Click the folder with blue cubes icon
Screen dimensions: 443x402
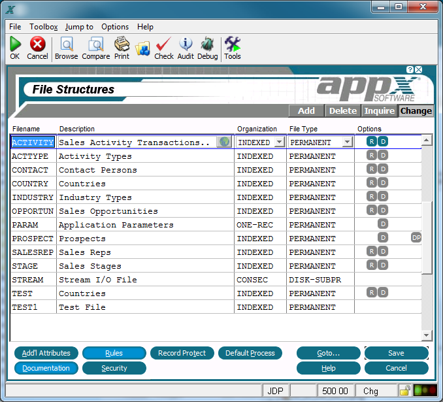143,48
